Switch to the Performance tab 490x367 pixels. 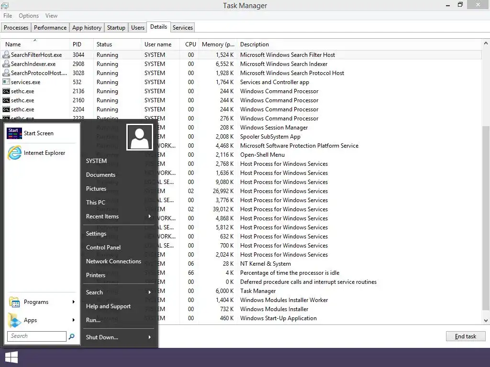click(50, 27)
